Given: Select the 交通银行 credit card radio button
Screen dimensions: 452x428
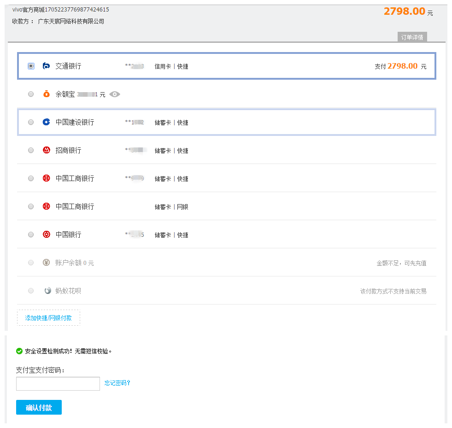Looking at the screenshot, I should tap(31, 66).
